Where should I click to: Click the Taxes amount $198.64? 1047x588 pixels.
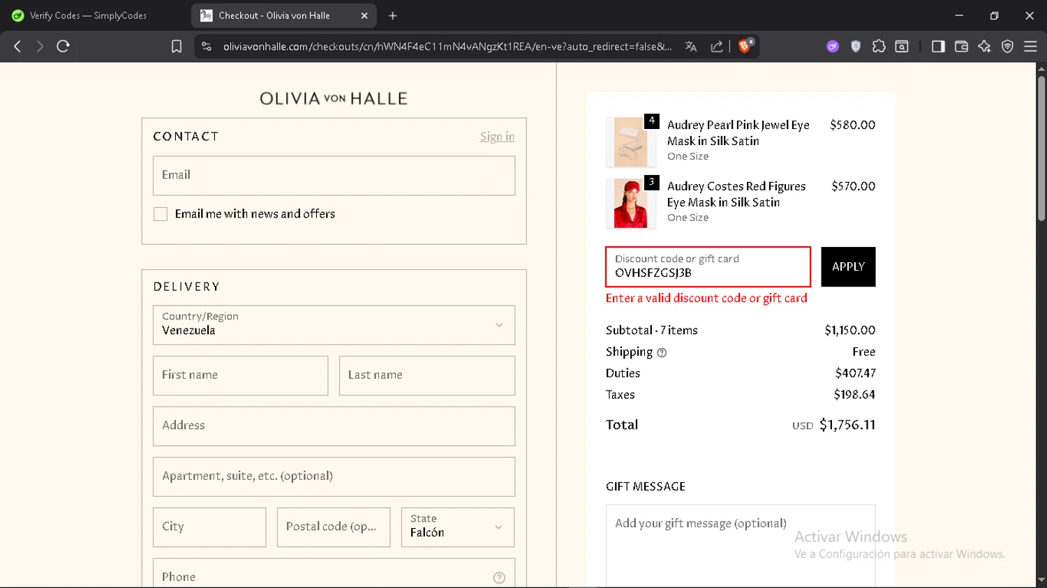tap(854, 395)
